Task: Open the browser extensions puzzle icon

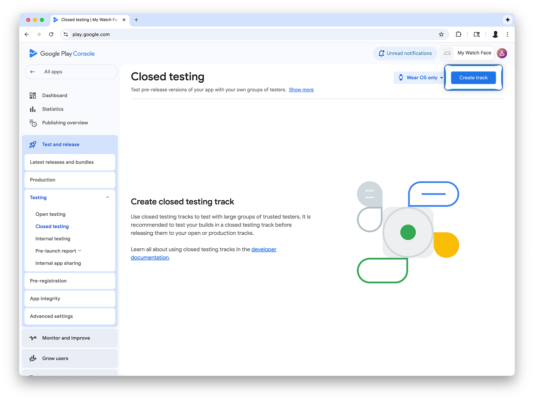Action: click(458, 34)
